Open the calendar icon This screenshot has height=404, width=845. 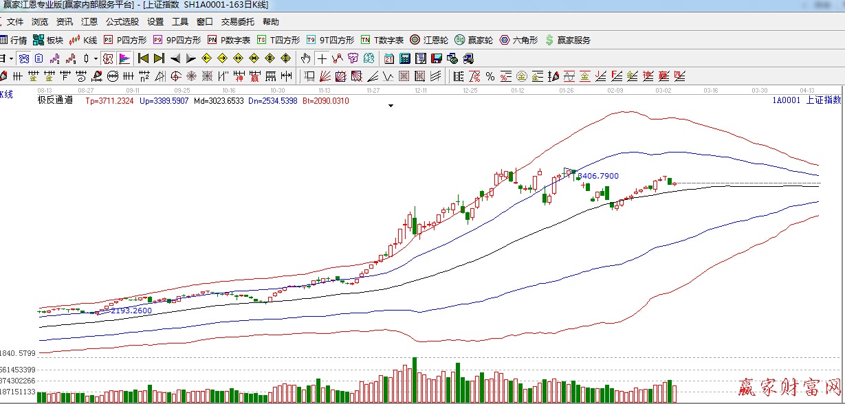tap(389, 58)
